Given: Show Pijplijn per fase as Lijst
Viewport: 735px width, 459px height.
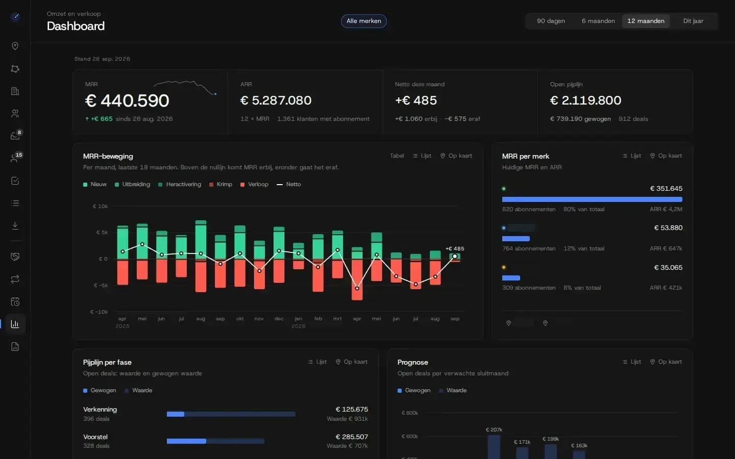Looking at the screenshot, I should [x=317, y=362].
